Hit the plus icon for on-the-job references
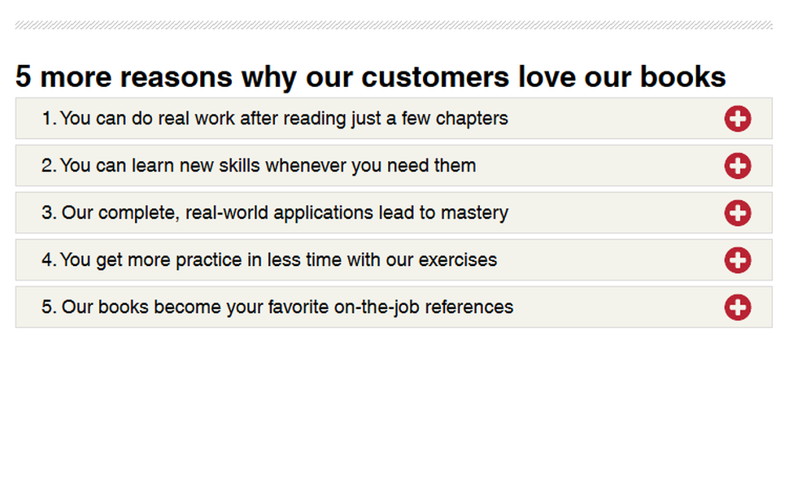 (x=737, y=307)
